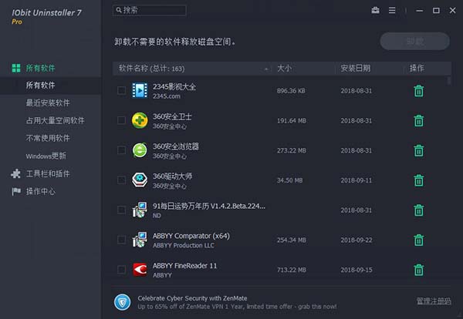Tick the checkbox for 2345影视大全
The height and width of the screenshot is (319, 463).
click(x=121, y=90)
